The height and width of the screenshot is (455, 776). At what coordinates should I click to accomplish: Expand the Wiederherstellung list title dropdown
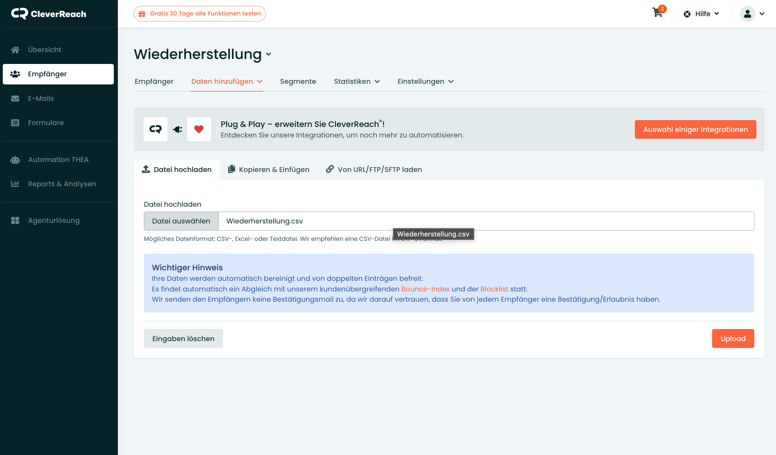point(269,54)
